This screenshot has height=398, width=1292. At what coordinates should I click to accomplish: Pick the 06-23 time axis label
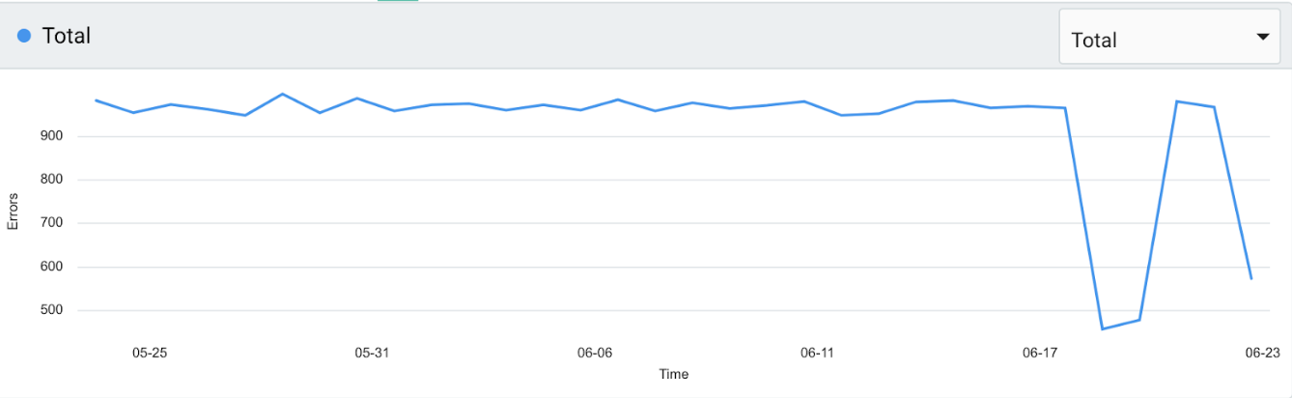coord(1261,353)
